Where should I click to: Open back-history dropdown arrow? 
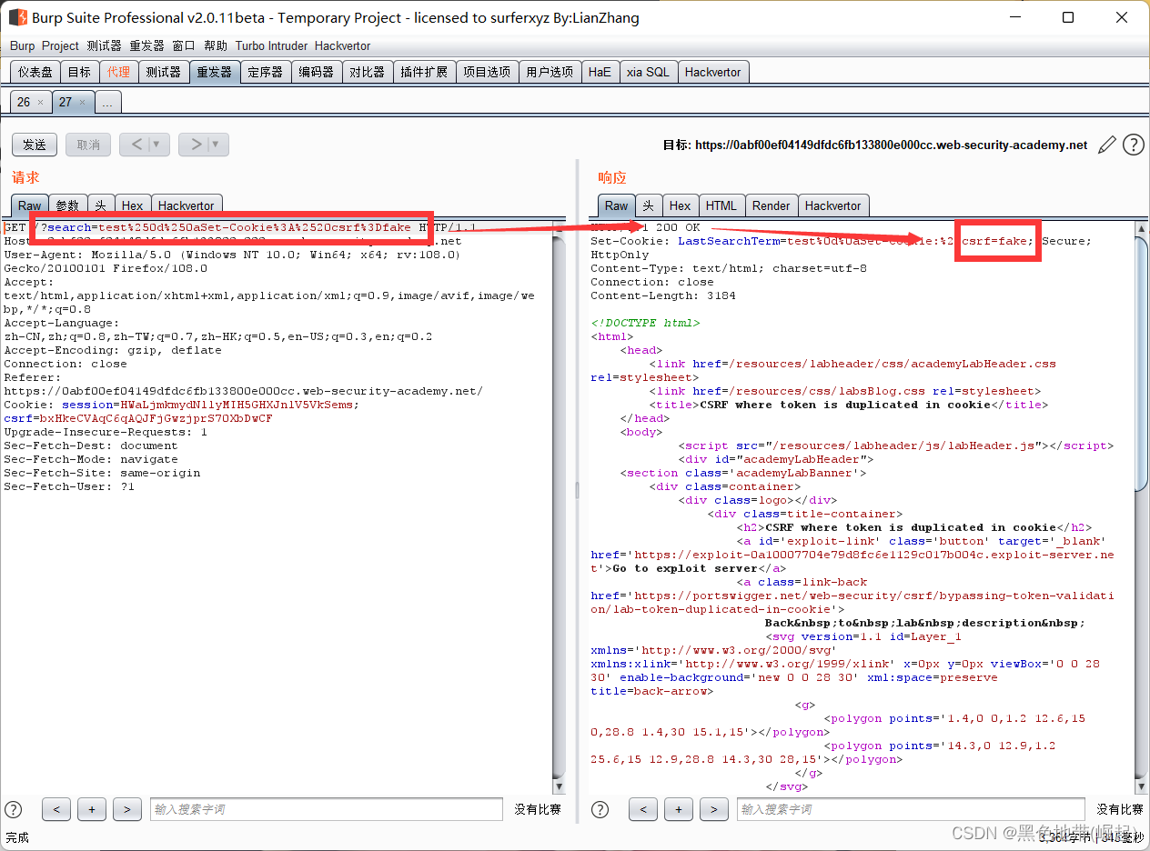point(158,145)
